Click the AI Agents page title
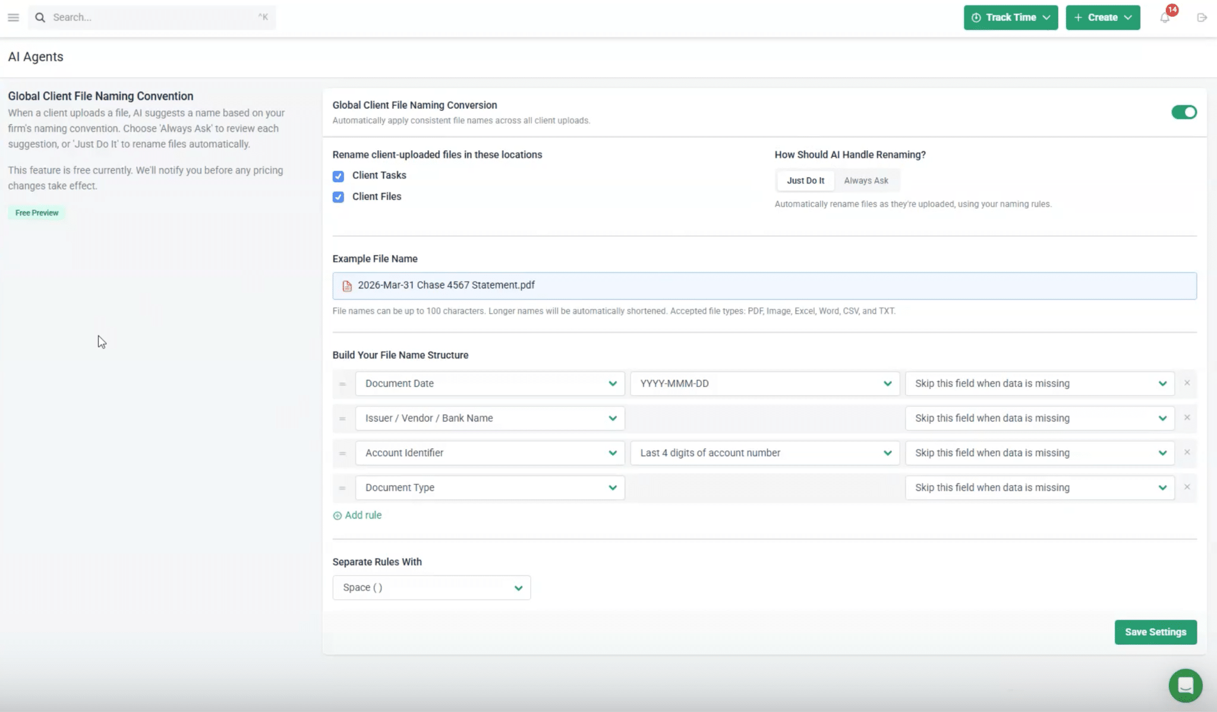This screenshot has width=1217, height=712. pyautogui.click(x=36, y=56)
